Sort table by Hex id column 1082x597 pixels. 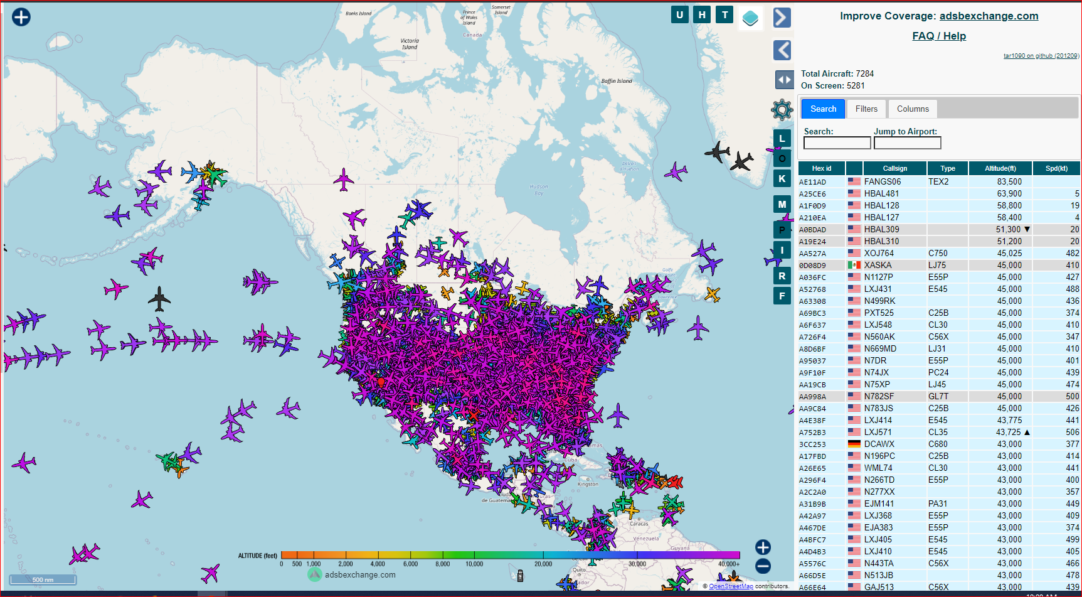(x=821, y=168)
